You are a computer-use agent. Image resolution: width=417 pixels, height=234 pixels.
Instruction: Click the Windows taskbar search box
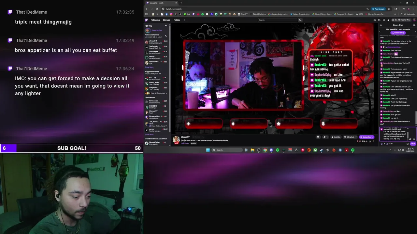(x=227, y=150)
